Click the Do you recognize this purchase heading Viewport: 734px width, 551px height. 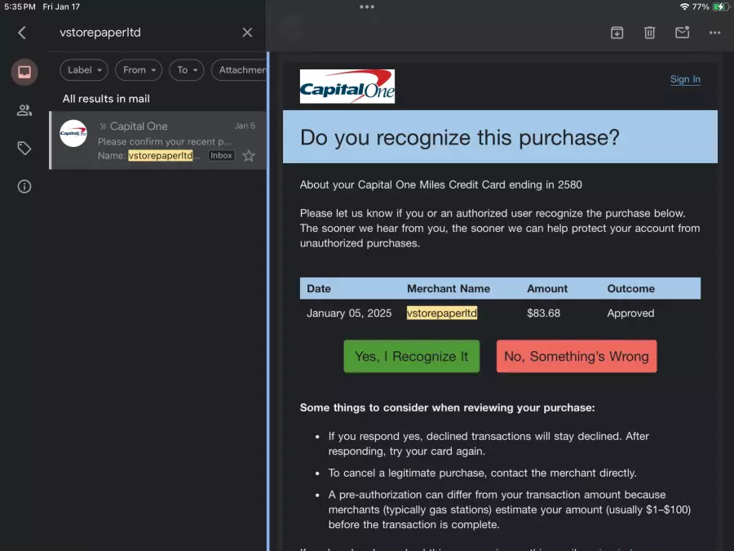click(460, 137)
